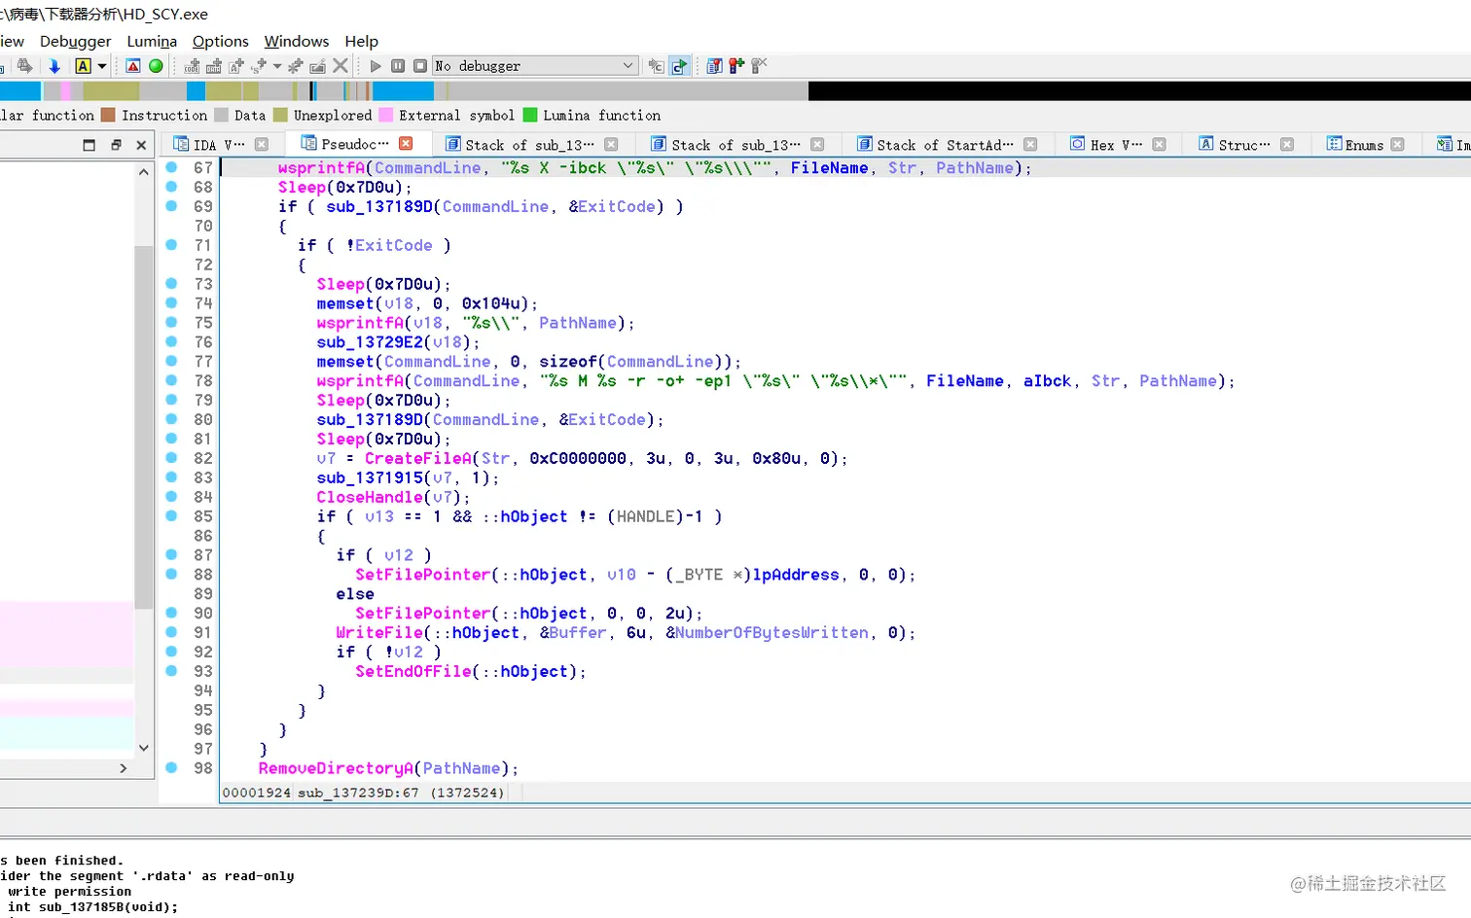The image size is (1471, 918).
Task: Click the highlighted green-arrow 'C' toolbar icon
Action: tap(679, 66)
